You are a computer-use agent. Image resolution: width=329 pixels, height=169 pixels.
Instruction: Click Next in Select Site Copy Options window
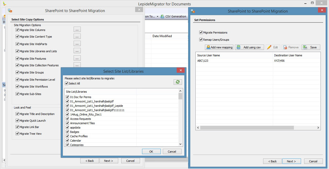coord(108,161)
